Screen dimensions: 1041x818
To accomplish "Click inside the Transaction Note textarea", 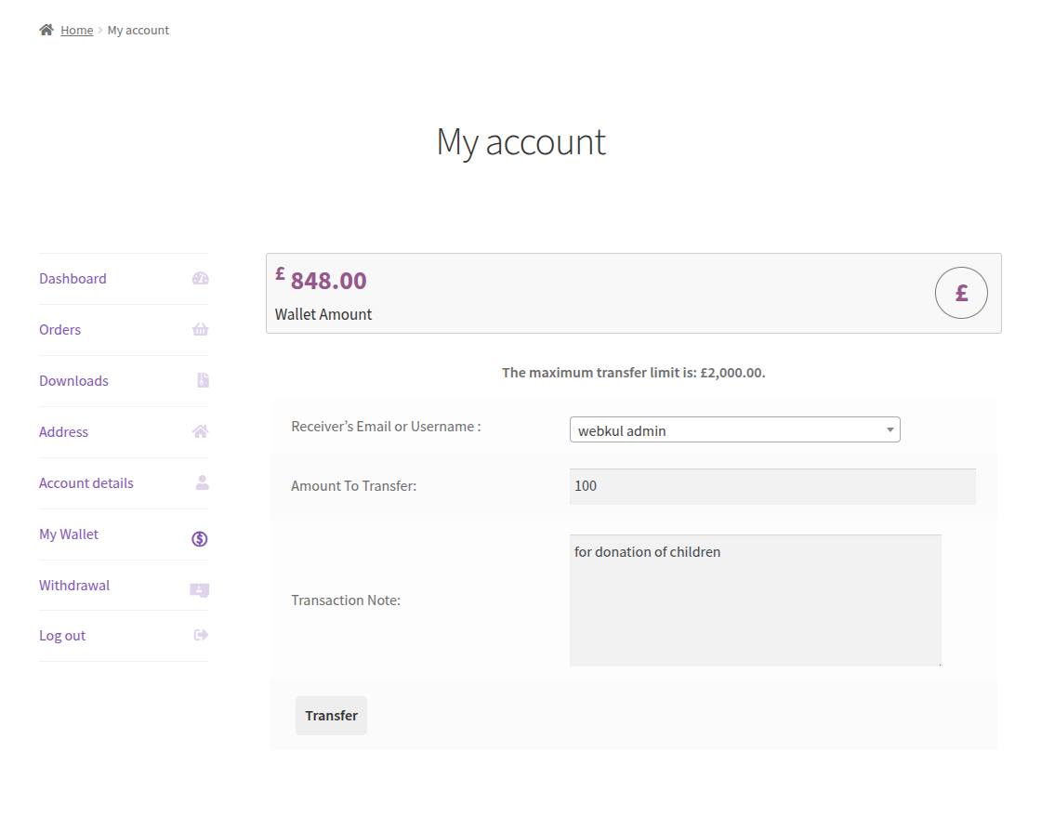I will coord(755,600).
